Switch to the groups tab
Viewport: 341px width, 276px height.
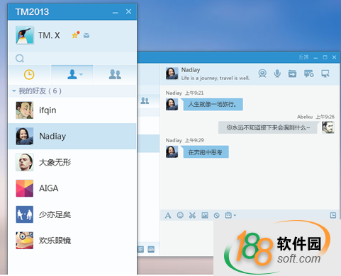coord(115,74)
